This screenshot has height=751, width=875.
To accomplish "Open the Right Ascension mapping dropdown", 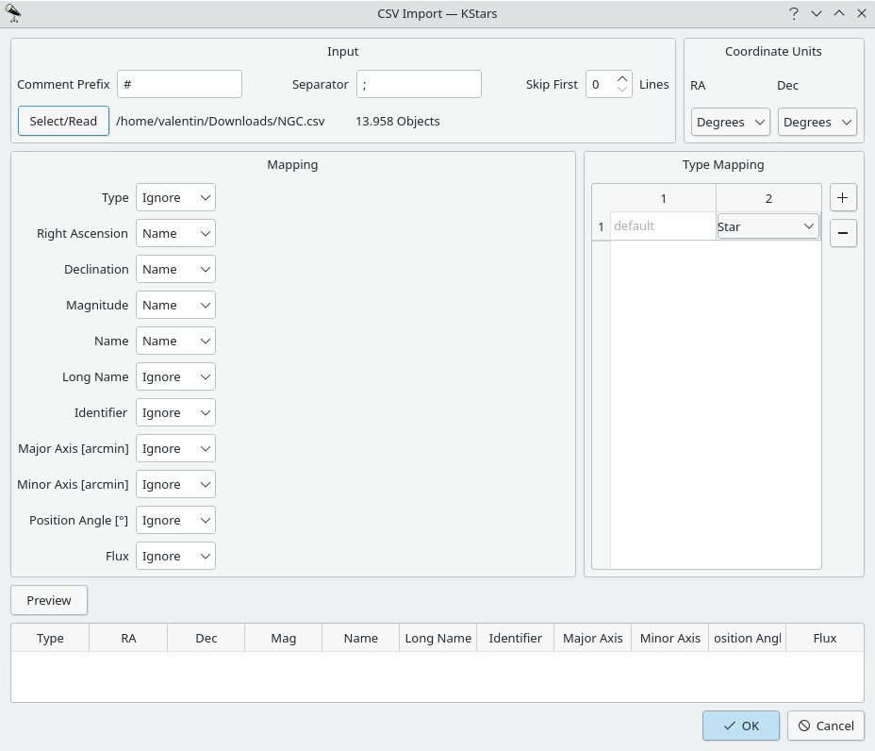I will point(175,234).
